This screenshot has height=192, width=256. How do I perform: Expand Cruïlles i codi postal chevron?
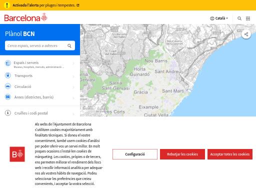[x=73, y=114]
